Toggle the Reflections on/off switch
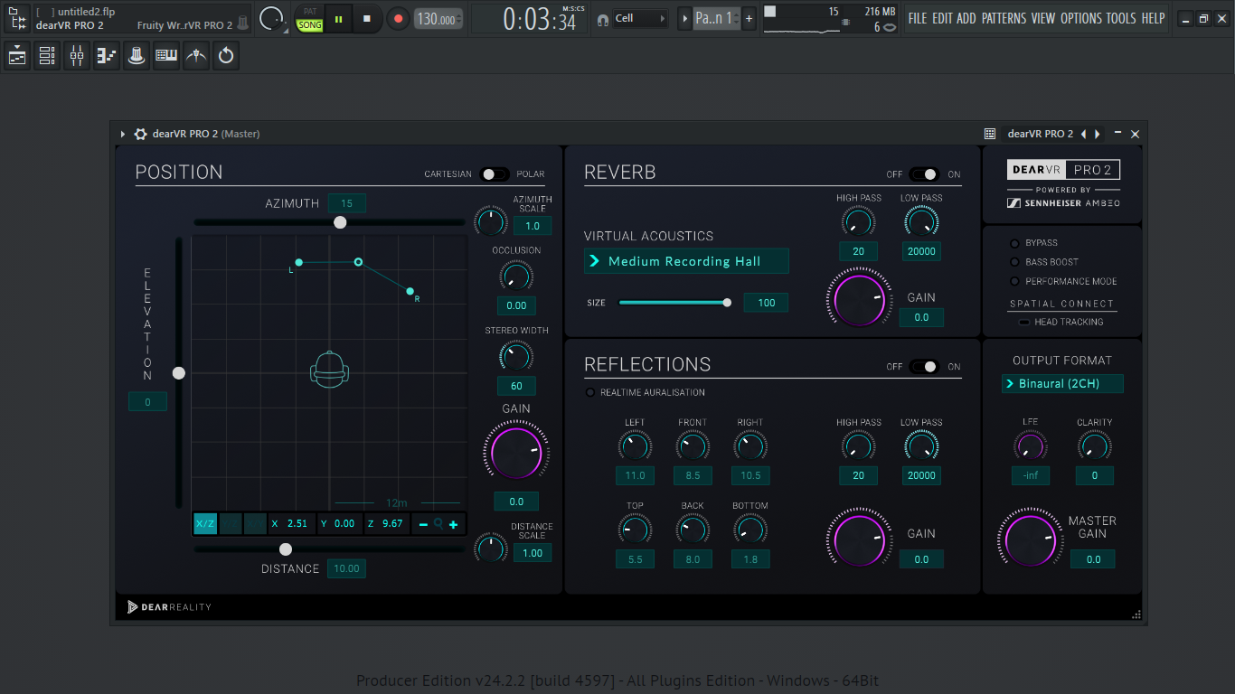This screenshot has width=1235, height=694. 924,367
